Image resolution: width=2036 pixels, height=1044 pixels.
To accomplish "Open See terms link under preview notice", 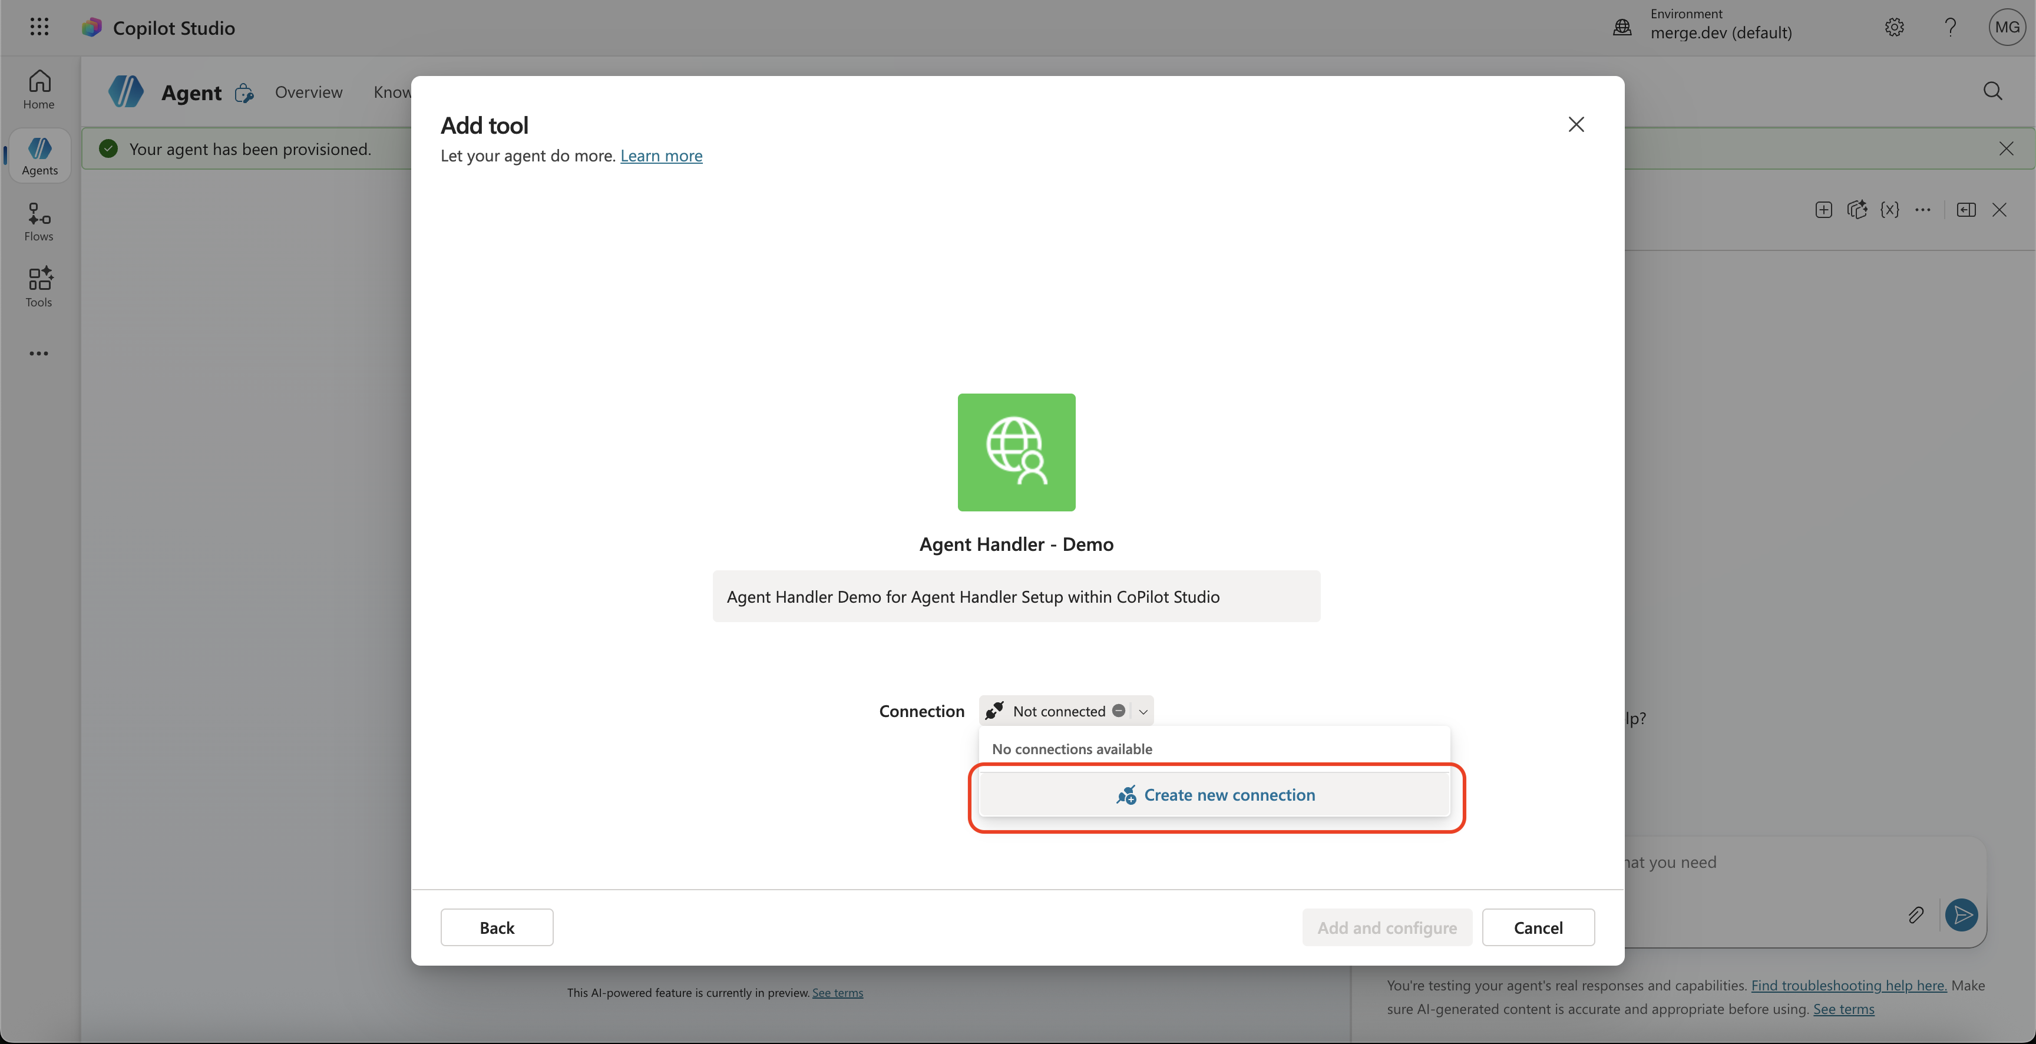I will click(x=837, y=993).
